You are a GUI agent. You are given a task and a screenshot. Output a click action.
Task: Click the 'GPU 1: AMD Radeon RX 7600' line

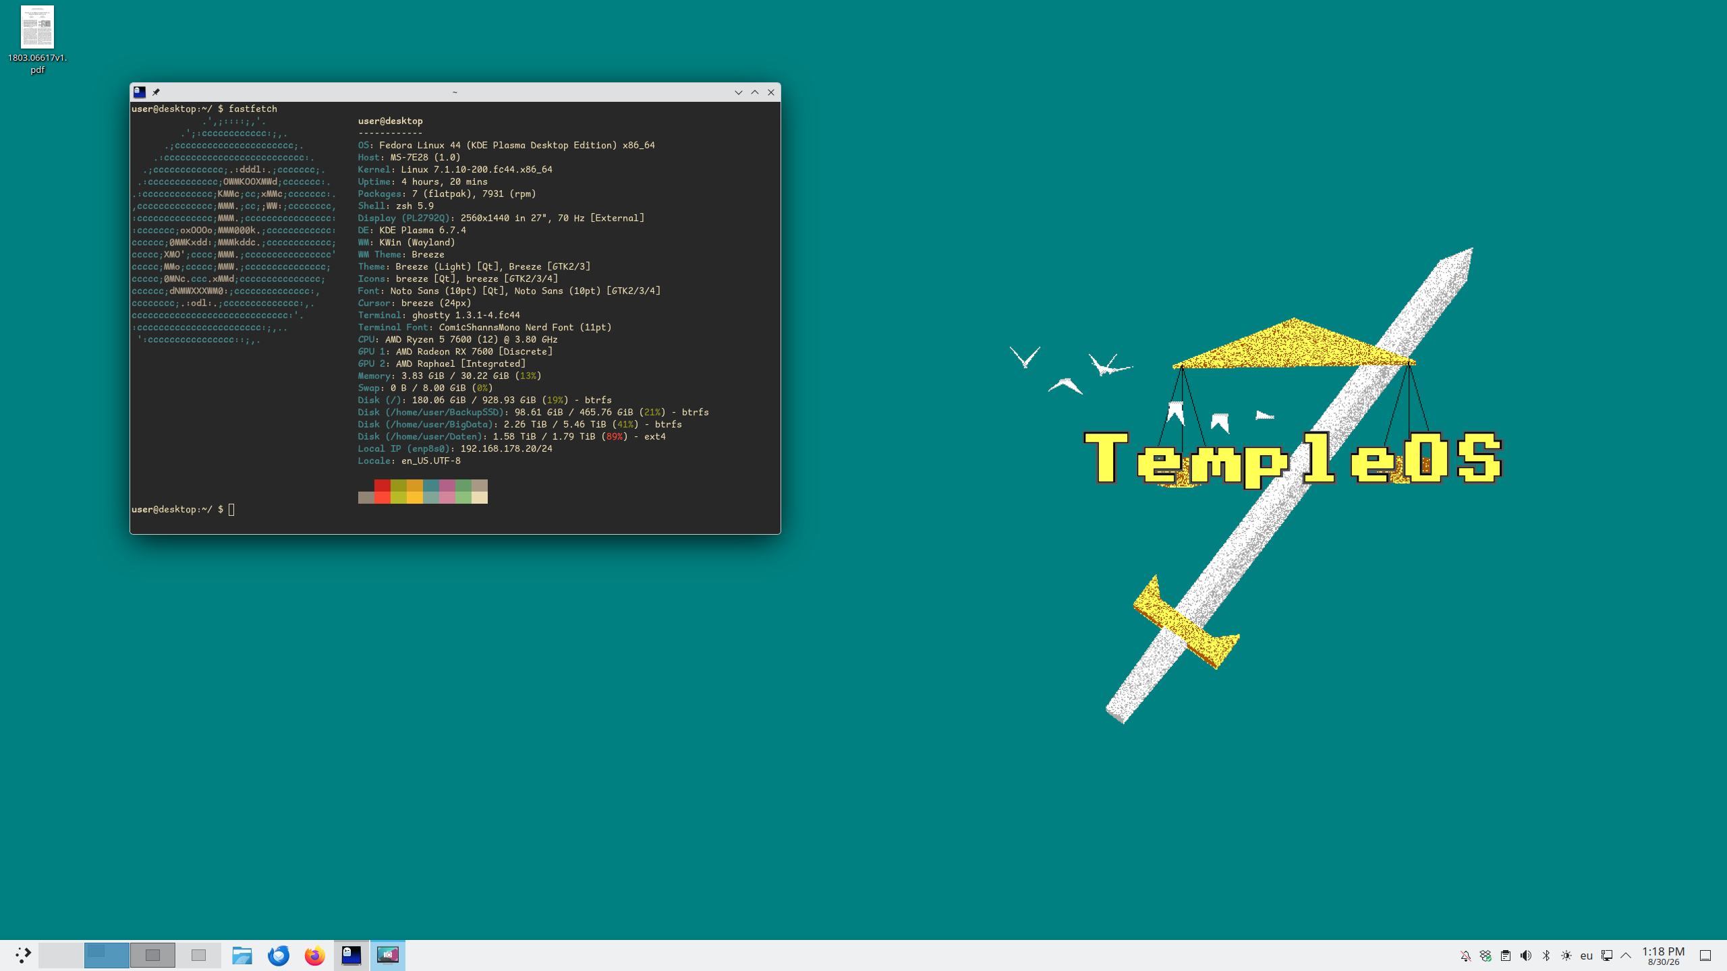click(x=455, y=351)
